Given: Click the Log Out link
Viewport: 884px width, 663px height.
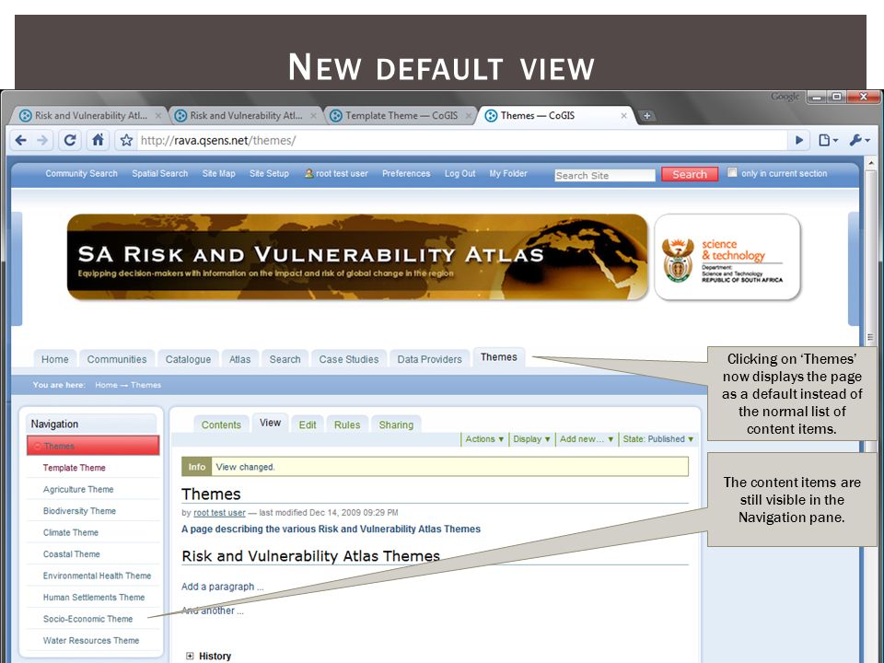Looking at the screenshot, I should (x=460, y=174).
